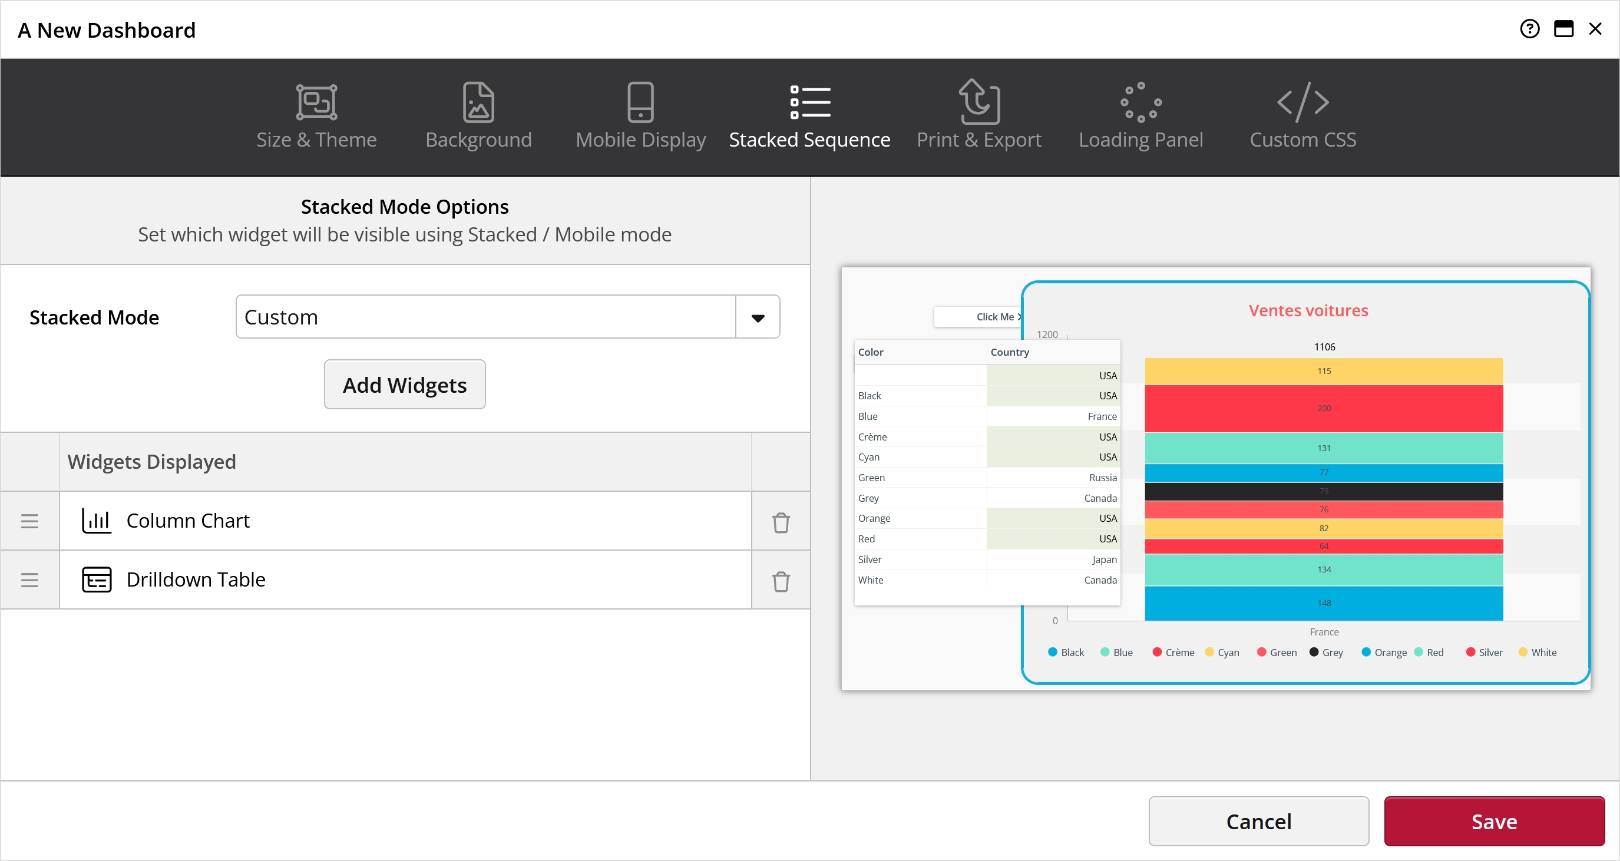
Task: Click the Add Widgets button
Action: coord(404,385)
